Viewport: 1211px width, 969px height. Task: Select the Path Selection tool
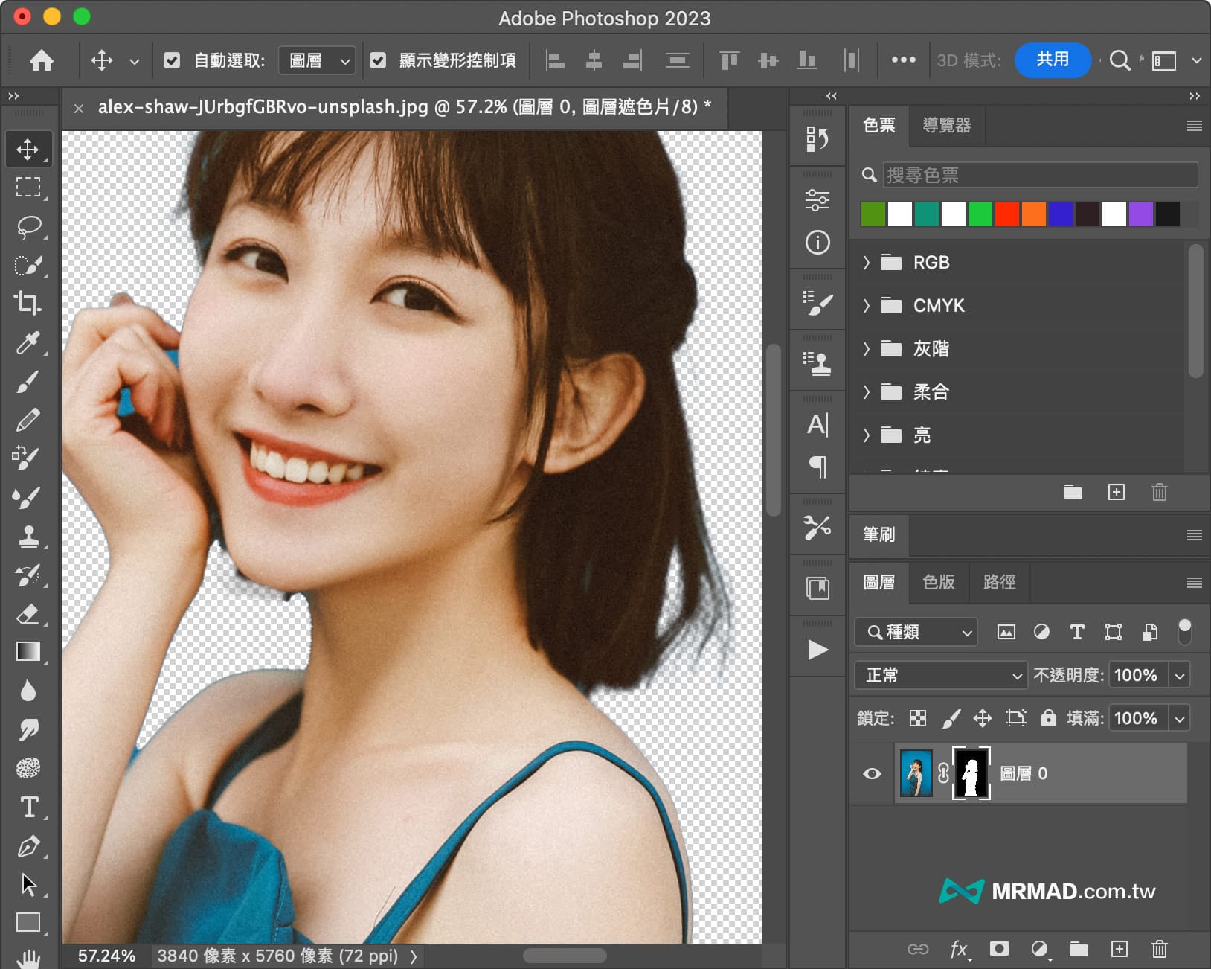(x=28, y=885)
